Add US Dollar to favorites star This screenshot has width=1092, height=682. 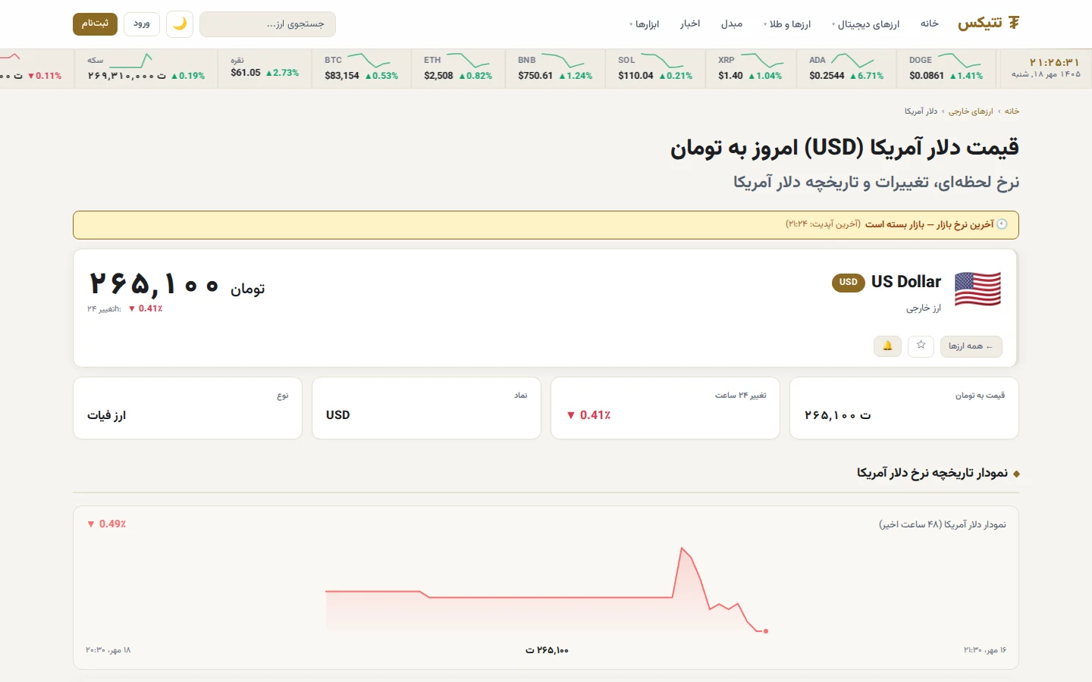pyautogui.click(x=921, y=346)
